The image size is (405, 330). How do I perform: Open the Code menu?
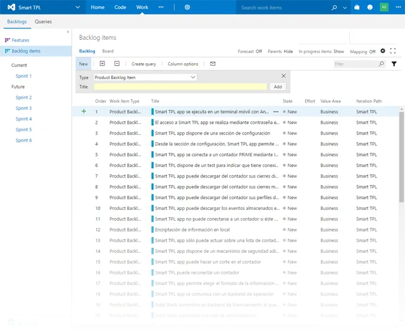(120, 7)
